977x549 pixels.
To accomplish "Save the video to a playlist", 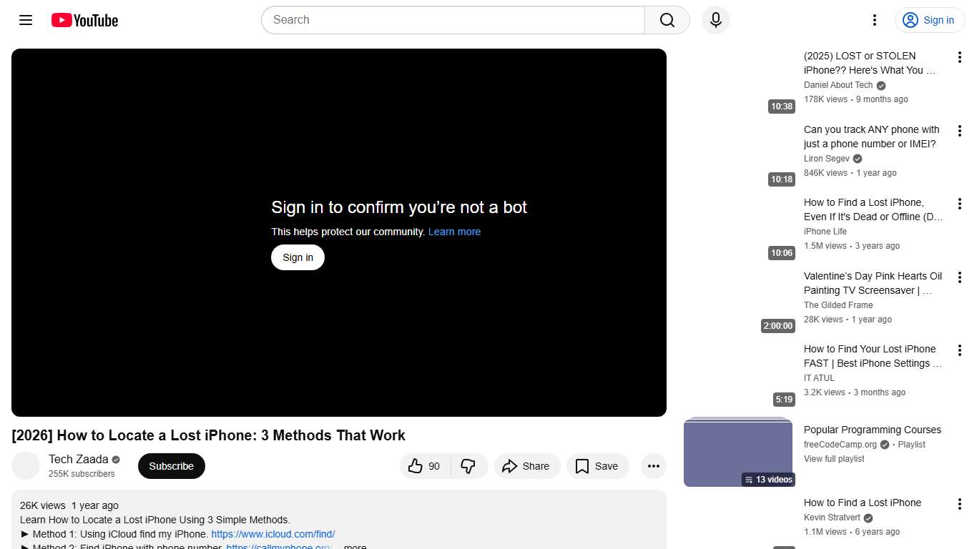I will (596, 466).
